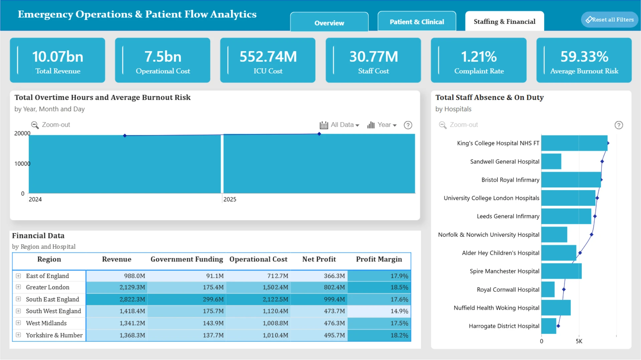Screen dimensions: 641x360
Task: Sort table by Profit Margin column header
Action: coord(379,259)
